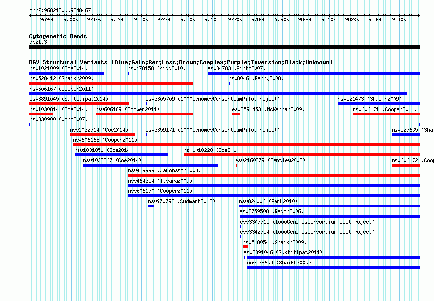Select the red nsv1032714 loss bar
The height and width of the screenshot is (301, 434).
pyautogui.click(x=102, y=134)
